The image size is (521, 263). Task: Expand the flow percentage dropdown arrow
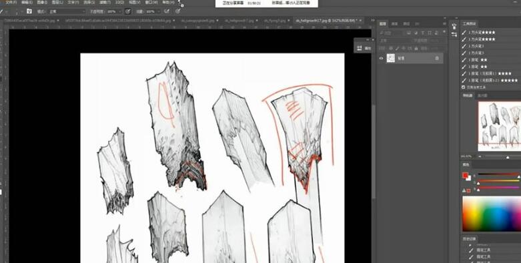click(159, 11)
